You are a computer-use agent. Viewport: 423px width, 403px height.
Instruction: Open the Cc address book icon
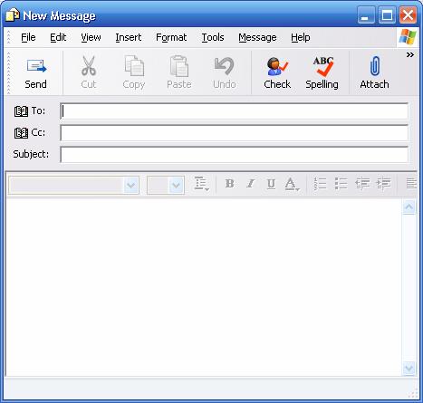pos(21,133)
